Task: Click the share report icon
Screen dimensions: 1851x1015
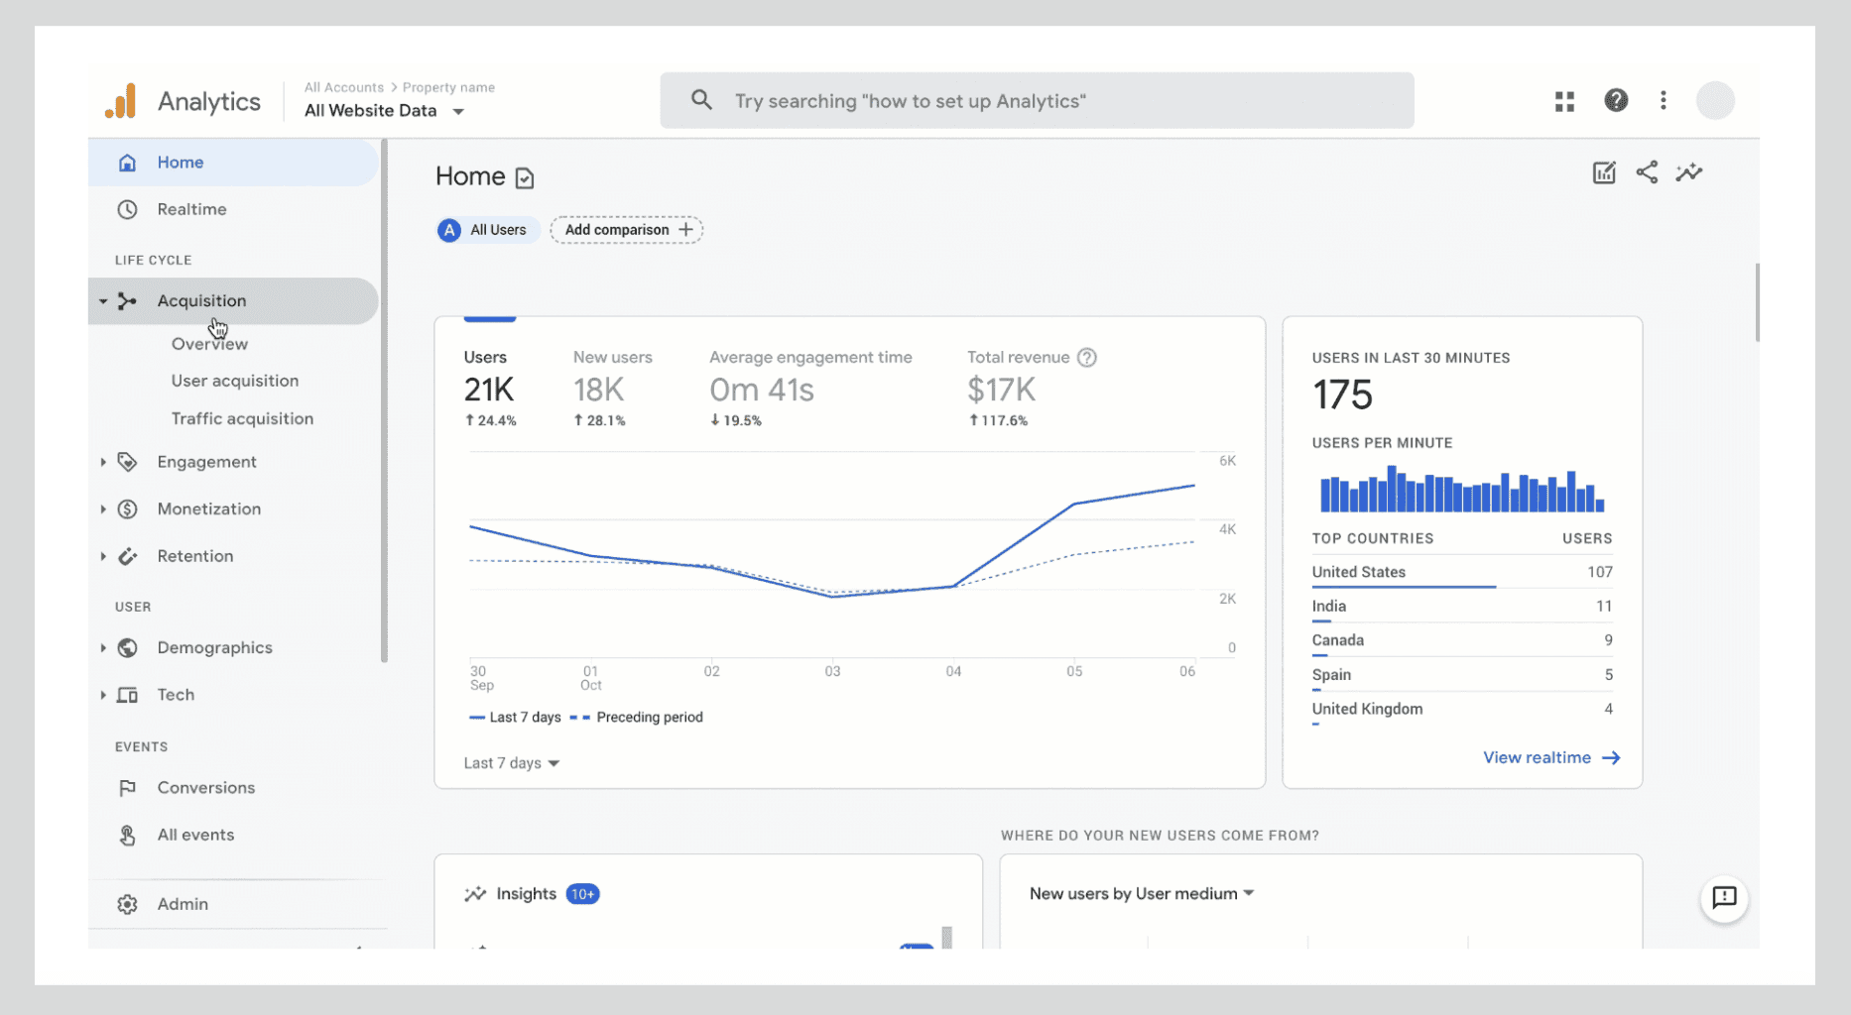Action: 1647,172
